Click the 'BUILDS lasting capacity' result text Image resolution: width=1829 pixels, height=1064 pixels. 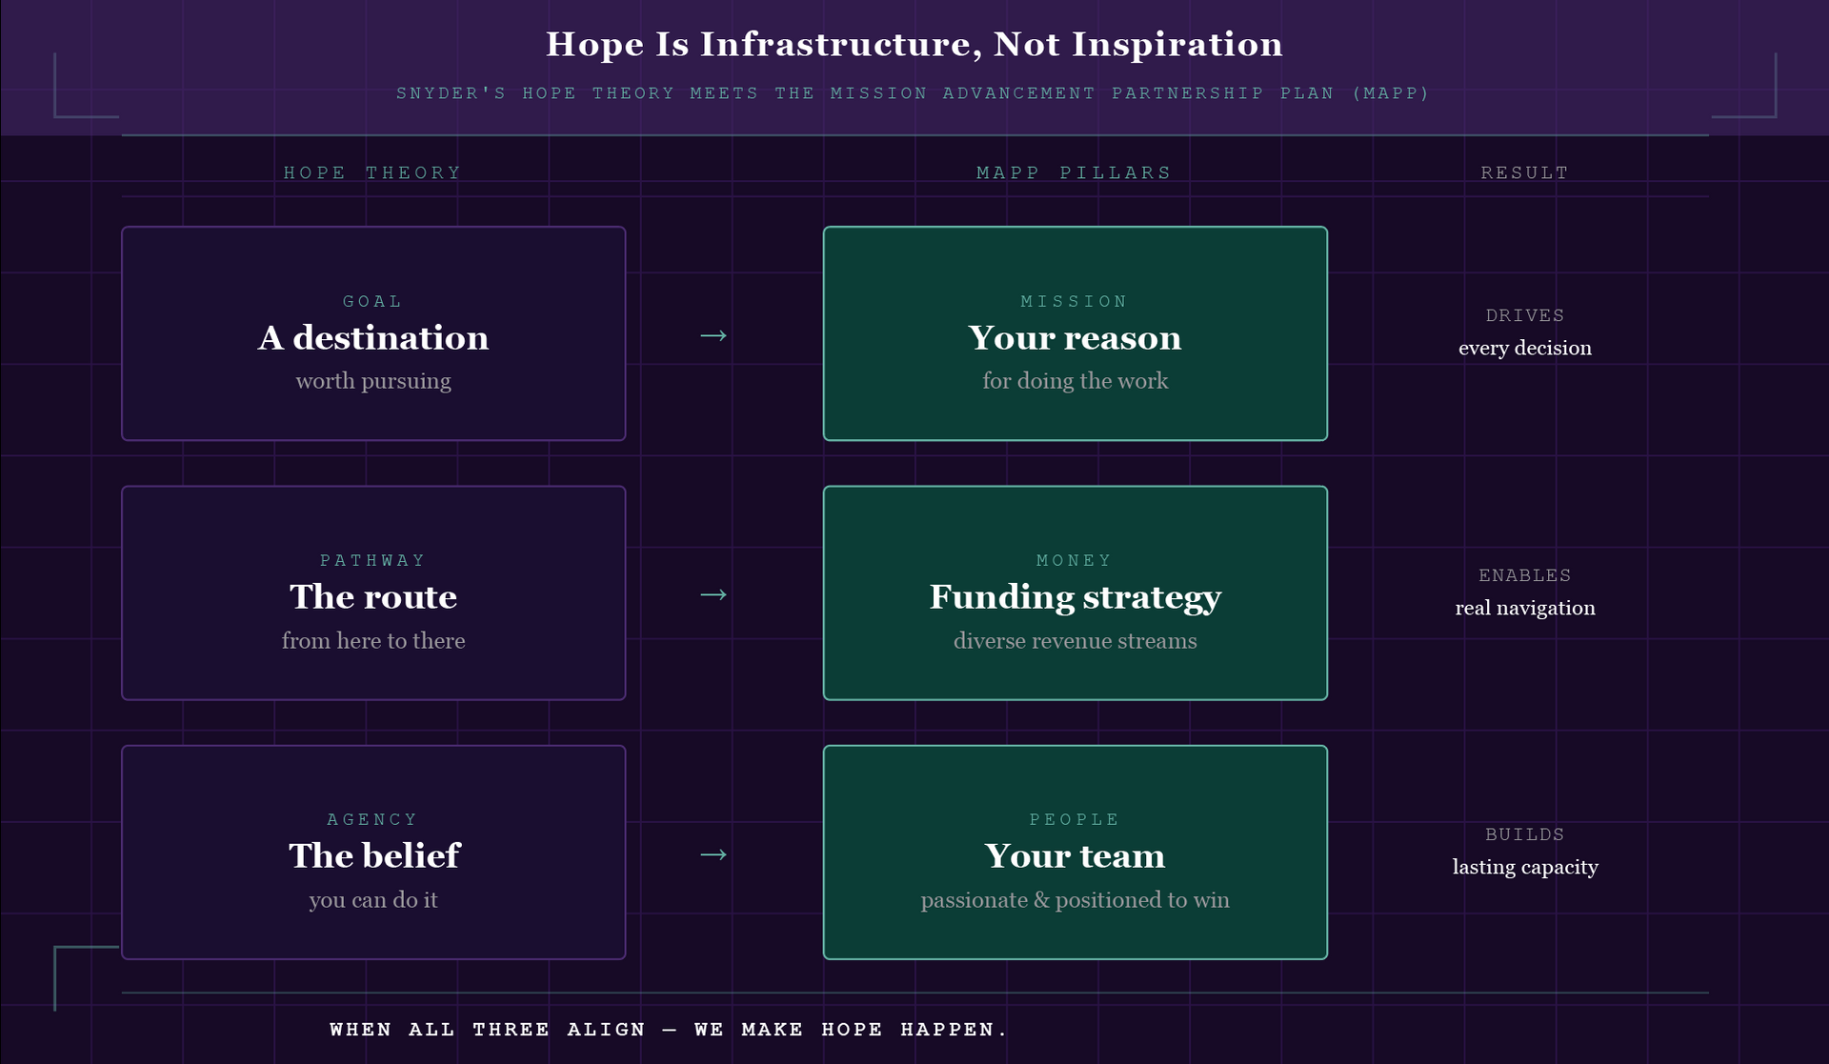1524,852
